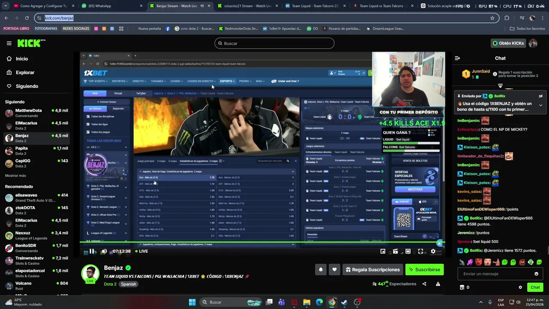
Task: Mute the Benjaz Stream browser tab
Action: pyautogui.click(x=202, y=6)
